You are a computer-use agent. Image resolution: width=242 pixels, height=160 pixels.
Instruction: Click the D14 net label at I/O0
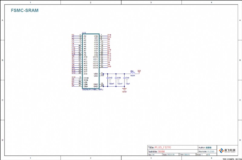point(109,35)
